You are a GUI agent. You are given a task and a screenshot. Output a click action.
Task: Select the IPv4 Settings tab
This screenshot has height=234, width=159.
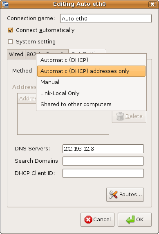tap(87, 51)
